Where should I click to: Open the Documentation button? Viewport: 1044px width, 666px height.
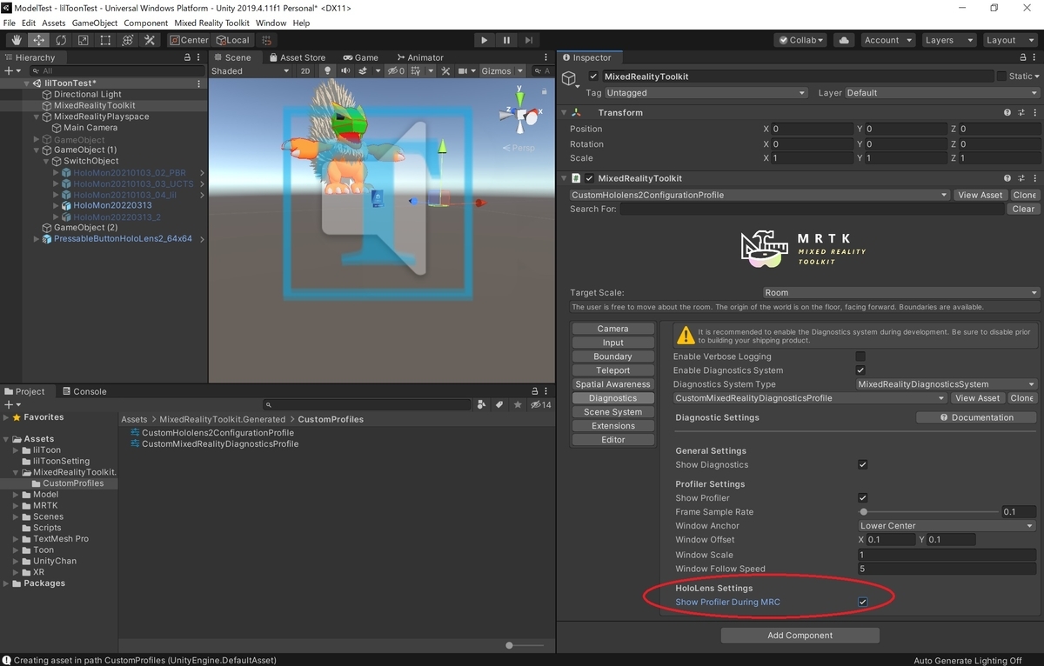976,417
